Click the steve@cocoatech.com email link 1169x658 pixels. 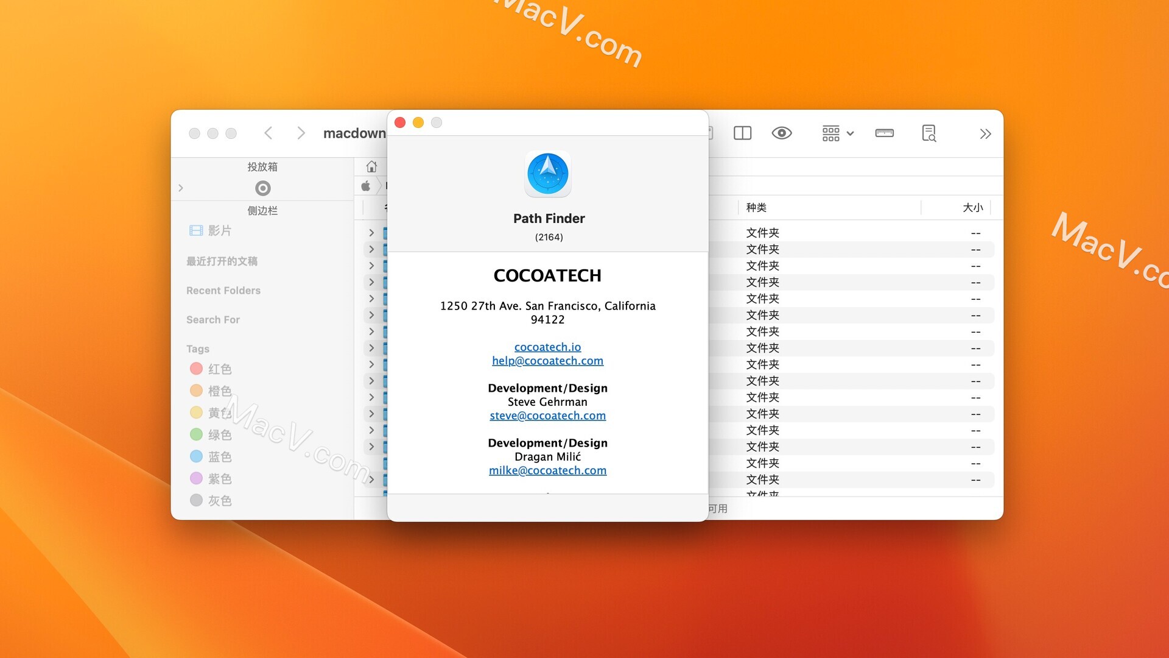click(x=547, y=416)
